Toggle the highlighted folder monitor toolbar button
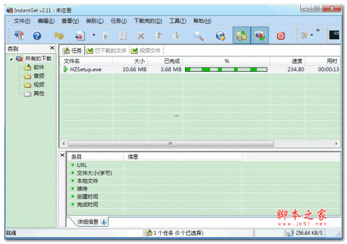Viewport: 347px width, 244px height. (241, 35)
